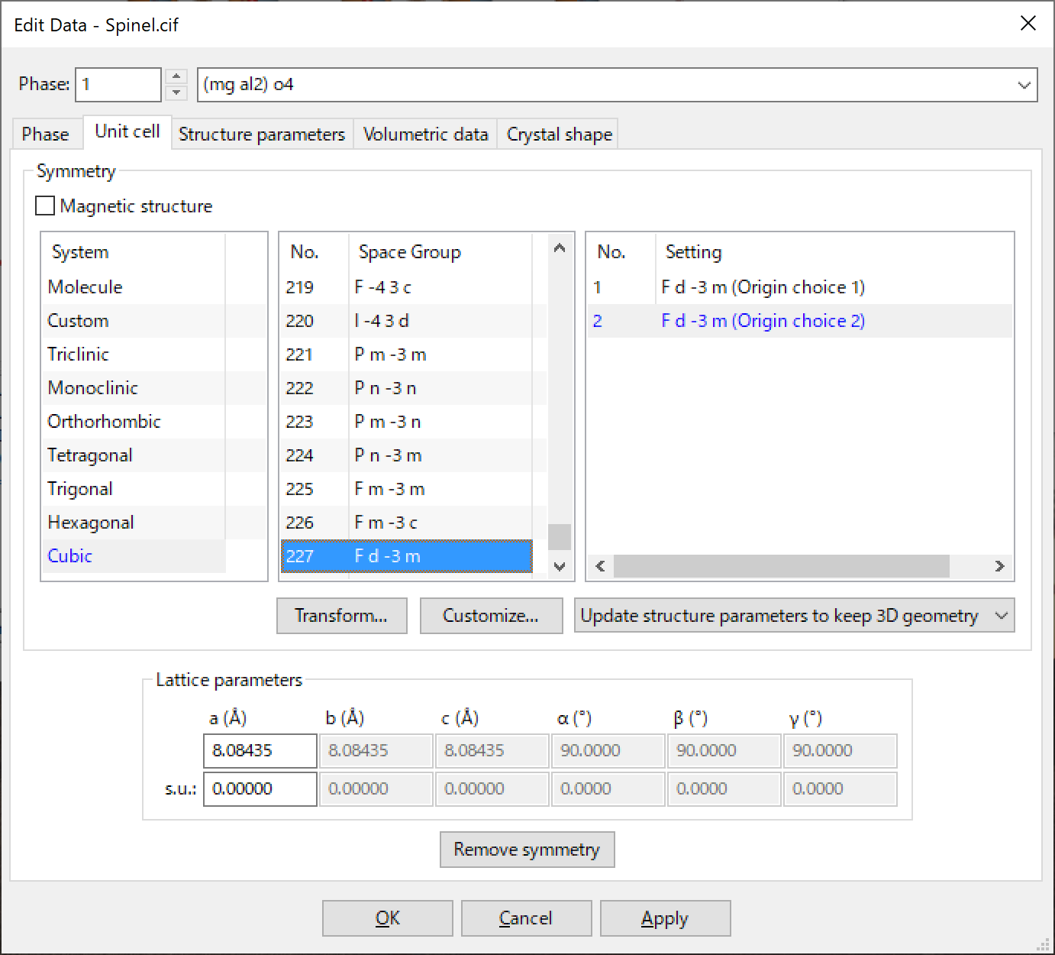
Task: Click the Customize... button
Action: [490, 616]
